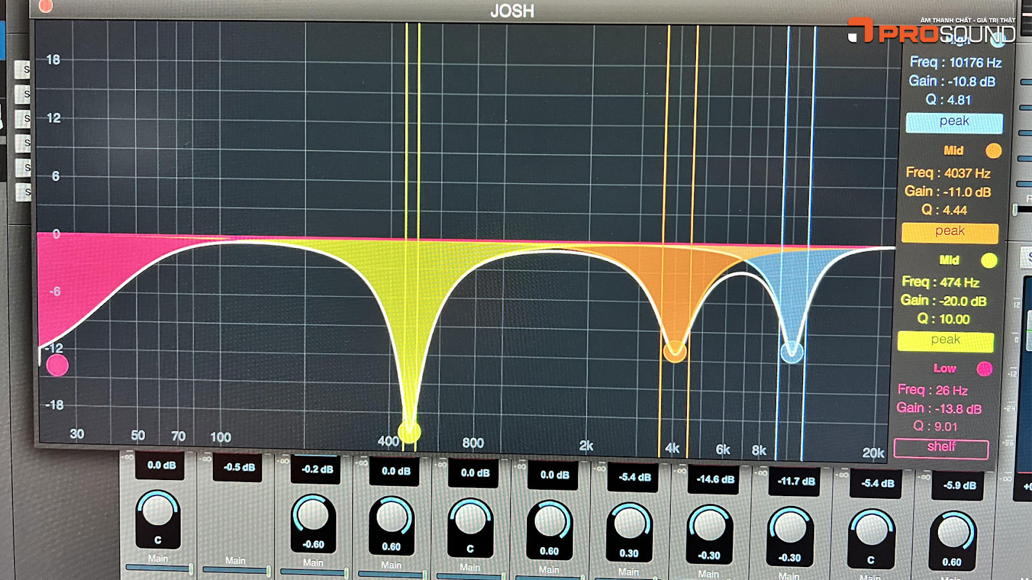
Task: Click the -14.6 dB channel level readout
Action: click(x=715, y=479)
